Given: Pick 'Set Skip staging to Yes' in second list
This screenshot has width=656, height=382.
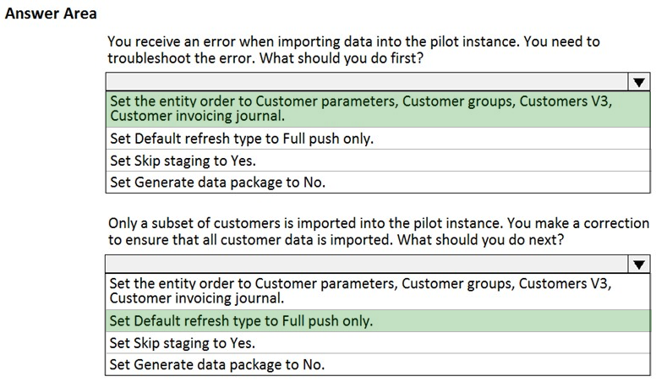Looking at the screenshot, I should [x=378, y=343].
